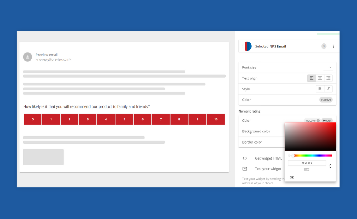Viewport: 357px width, 219px height.
Task: Toggle the Inactive state for font Color
Action: click(326, 100)
